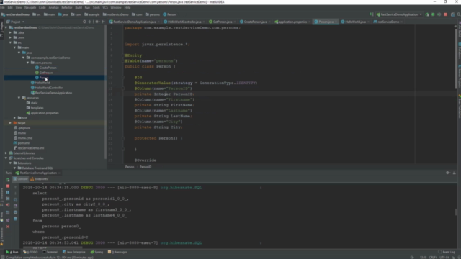Open Run panel settings gear

pos(448,173)
